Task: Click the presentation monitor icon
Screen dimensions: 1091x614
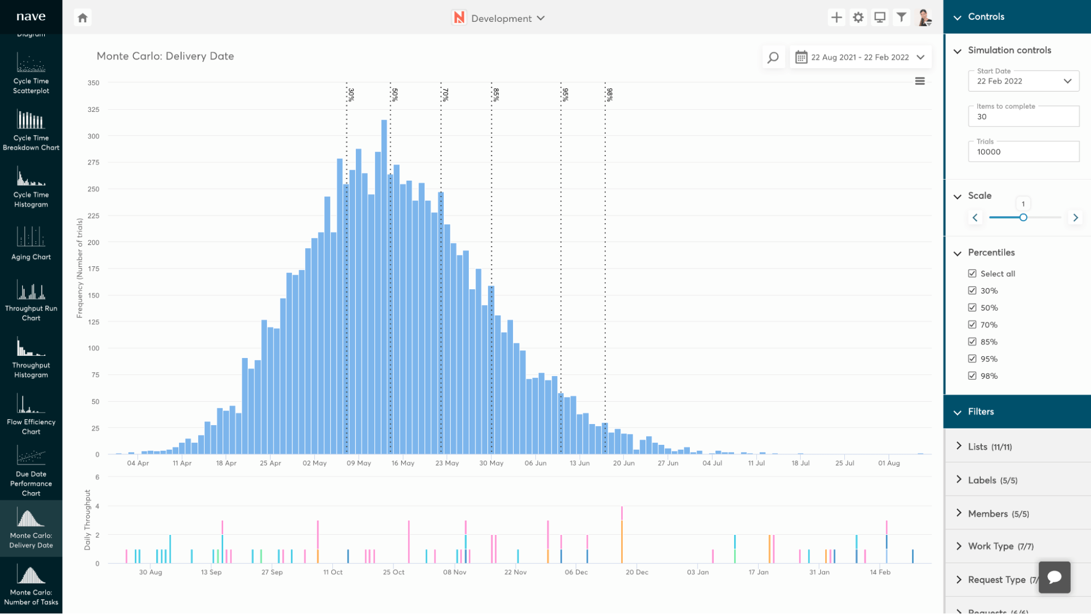Action: 880,17
